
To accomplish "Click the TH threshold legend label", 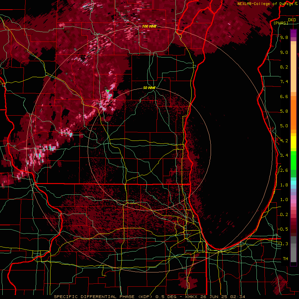I will (x=285, y=259).
